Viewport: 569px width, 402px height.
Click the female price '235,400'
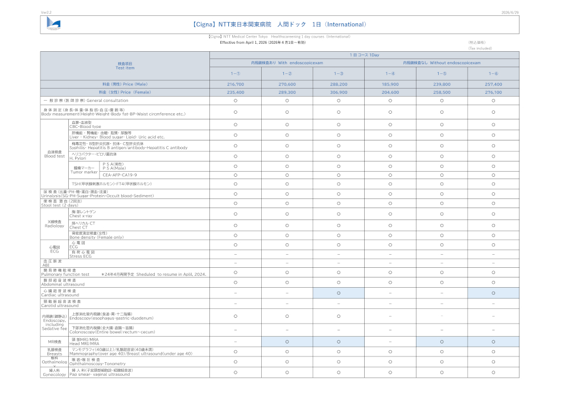(x=236, y=93)
